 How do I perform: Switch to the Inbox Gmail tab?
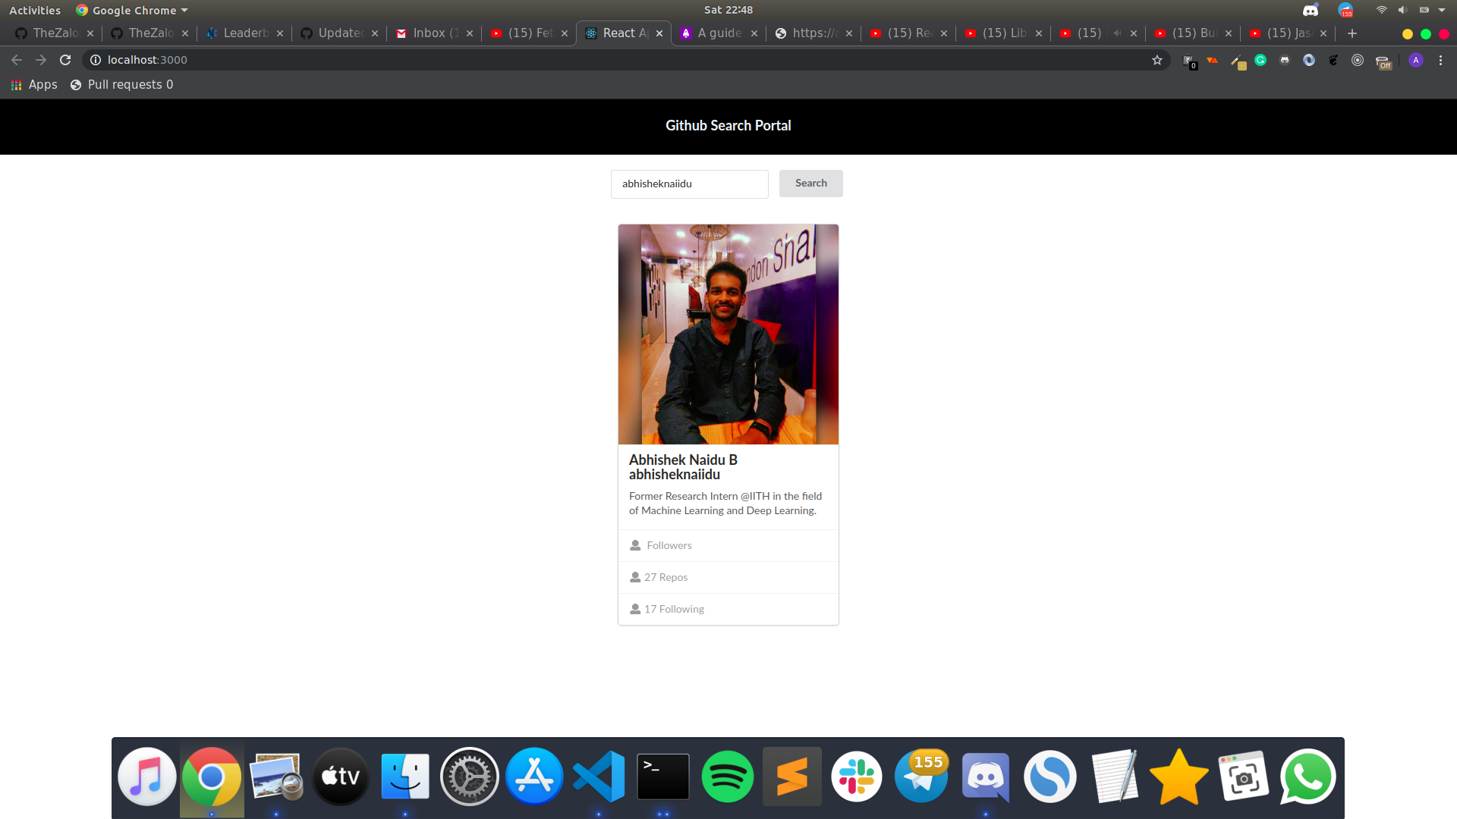point(429,33)
